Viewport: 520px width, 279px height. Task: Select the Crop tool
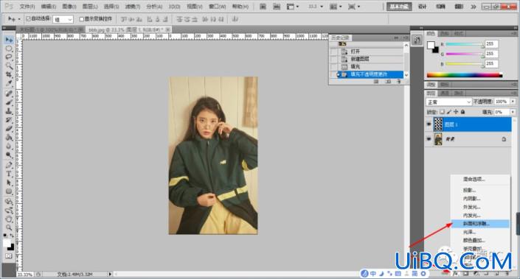(x=9, y=75)
